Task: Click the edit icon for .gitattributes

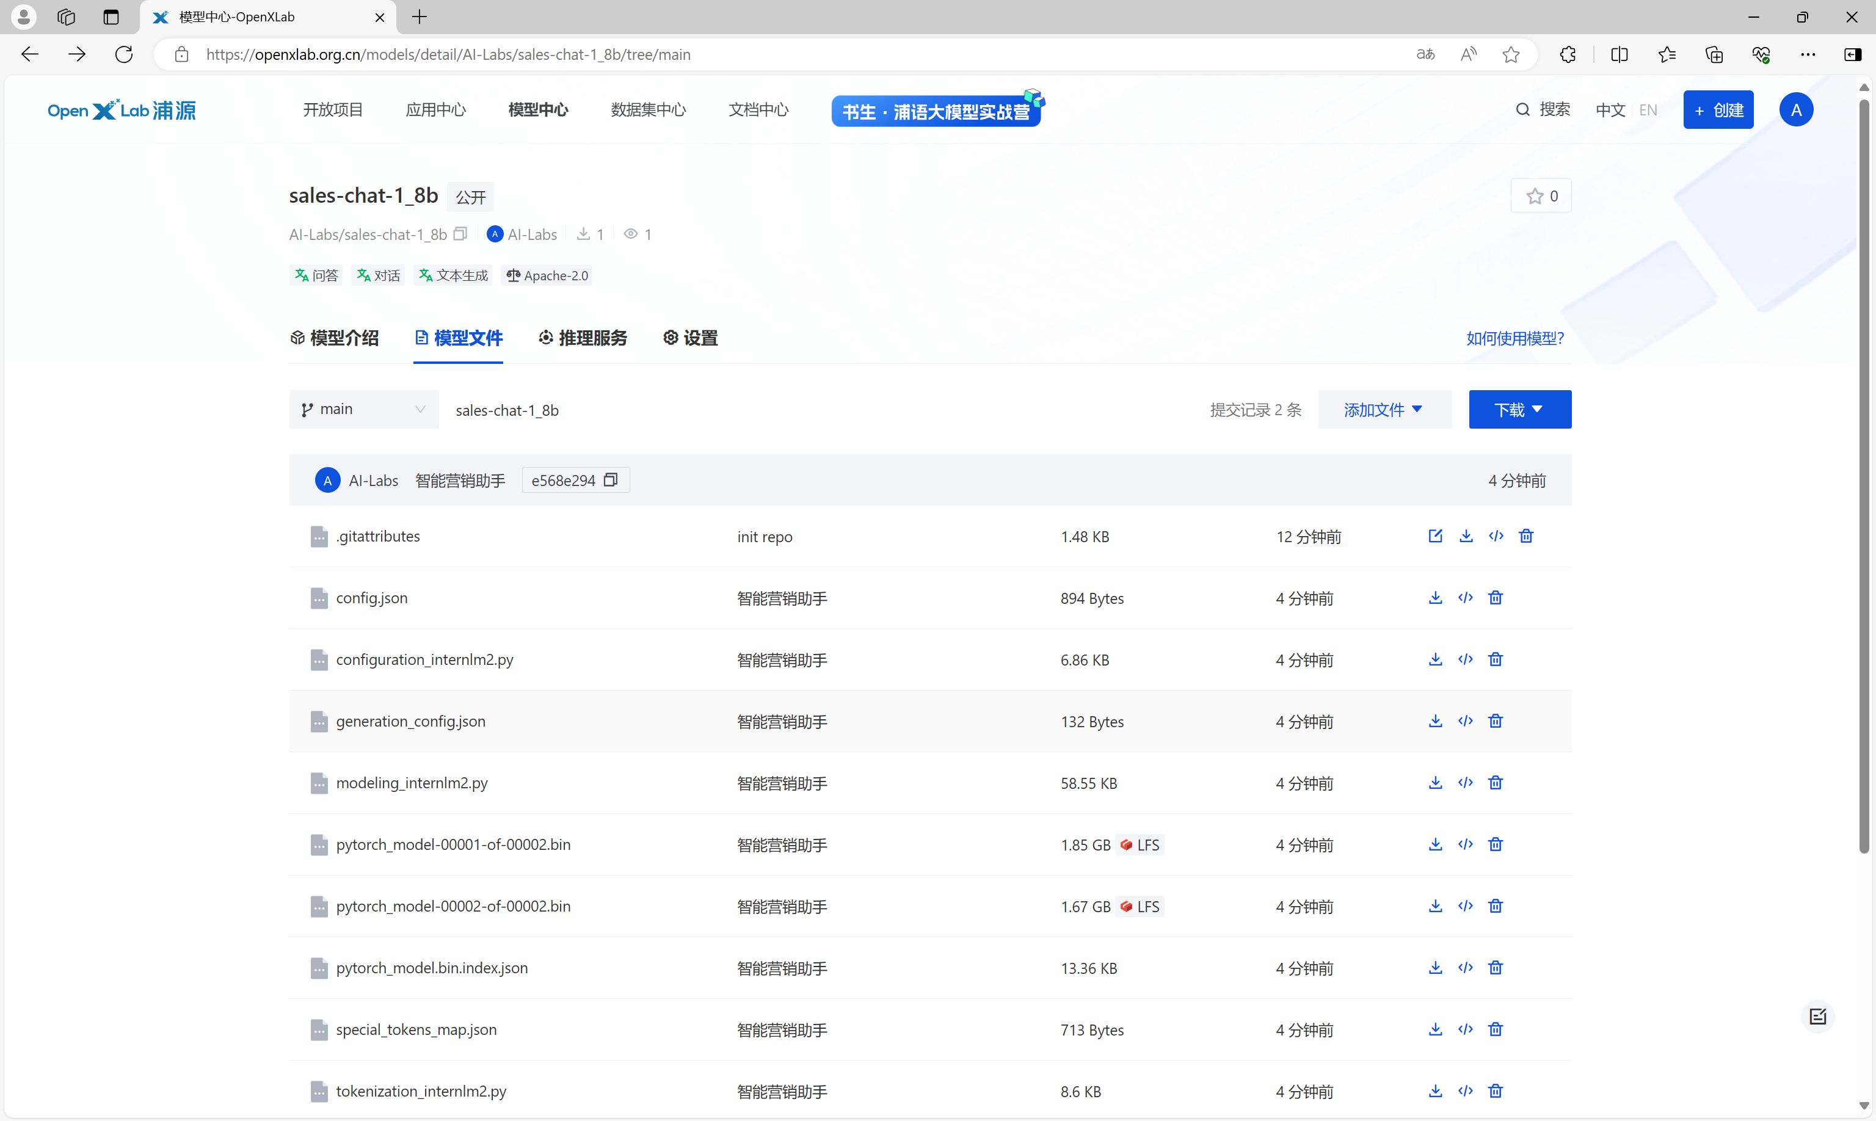Action: (1434, 535)
